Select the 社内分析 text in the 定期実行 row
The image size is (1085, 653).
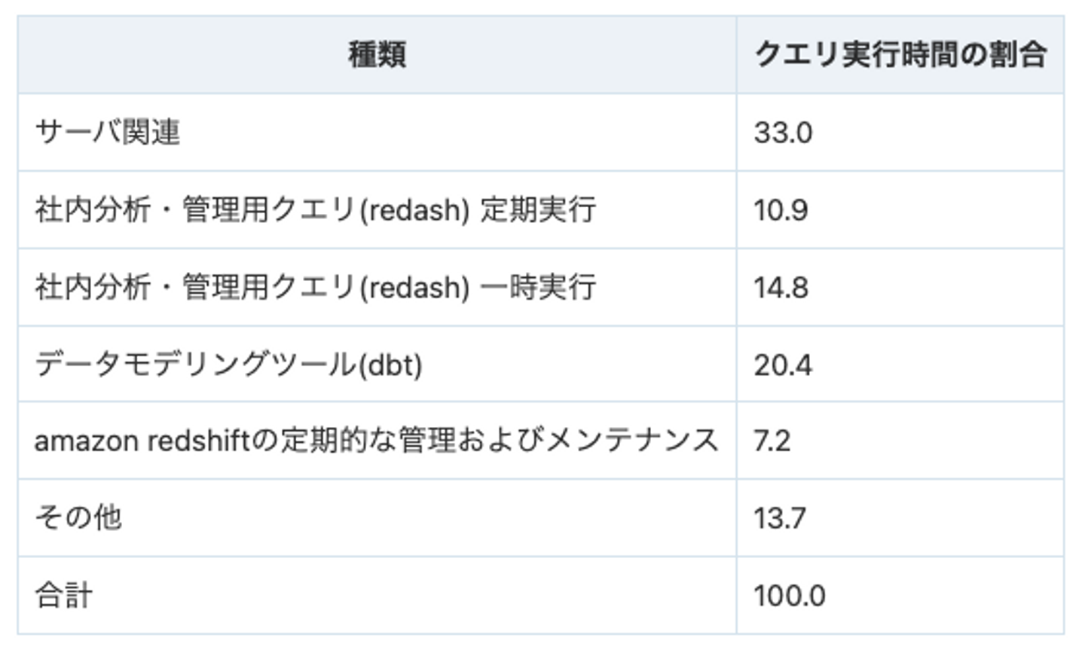click(x=93, y=210)
